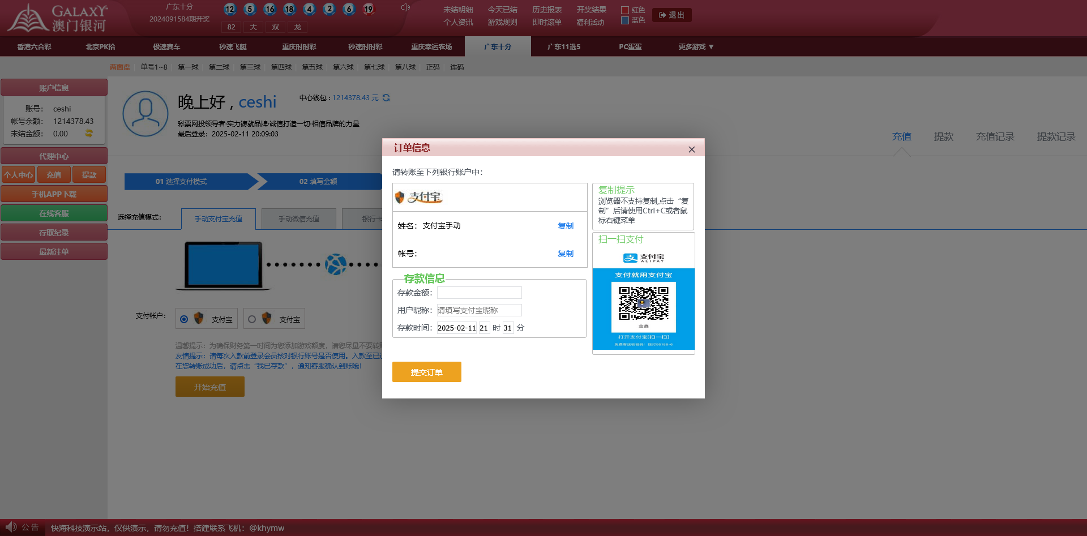1087x536 pixels.
Task: Click the 公告 announcement speaker icon
Action: [11, 527]
